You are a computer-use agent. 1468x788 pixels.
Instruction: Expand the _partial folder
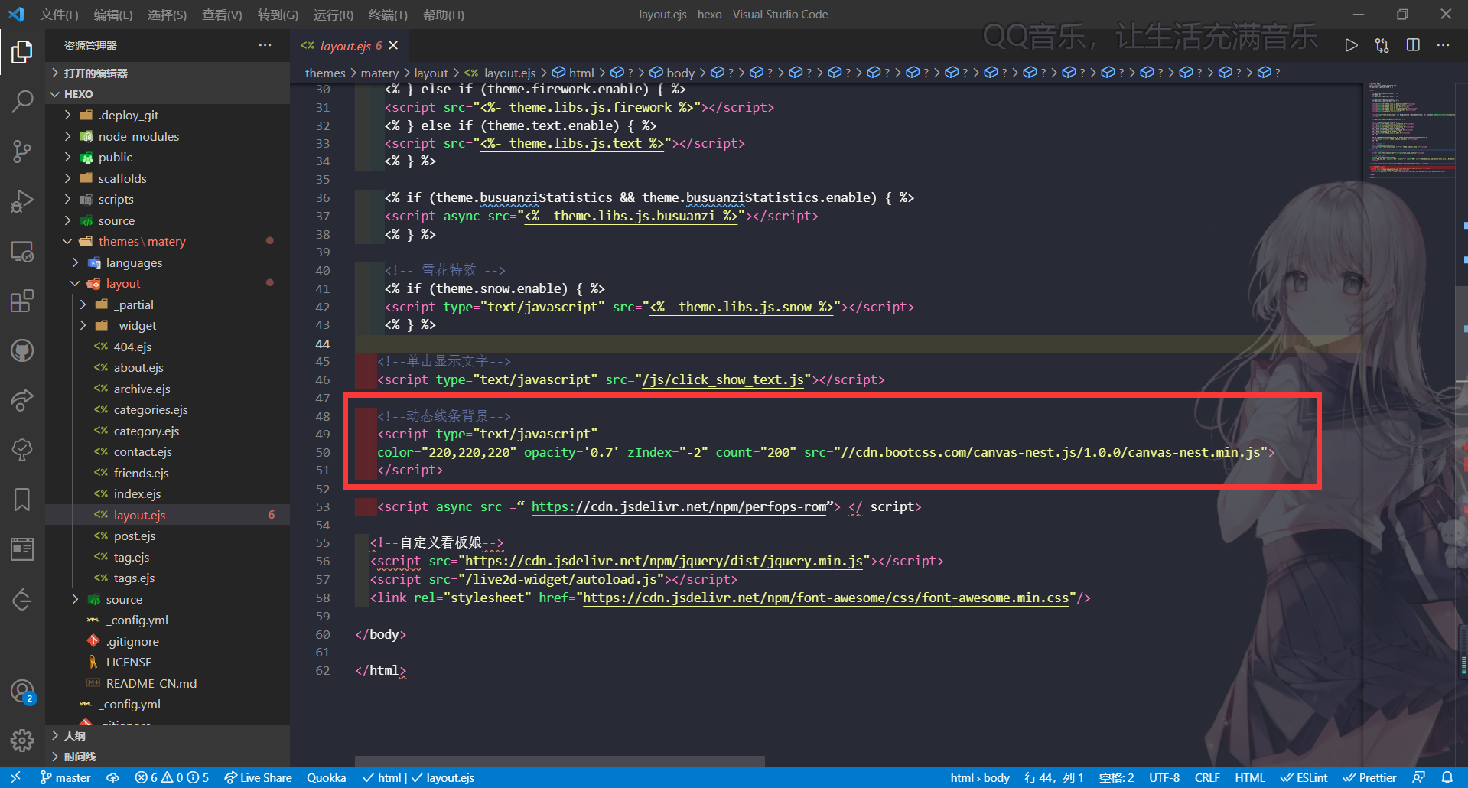(x=168, y=304)
